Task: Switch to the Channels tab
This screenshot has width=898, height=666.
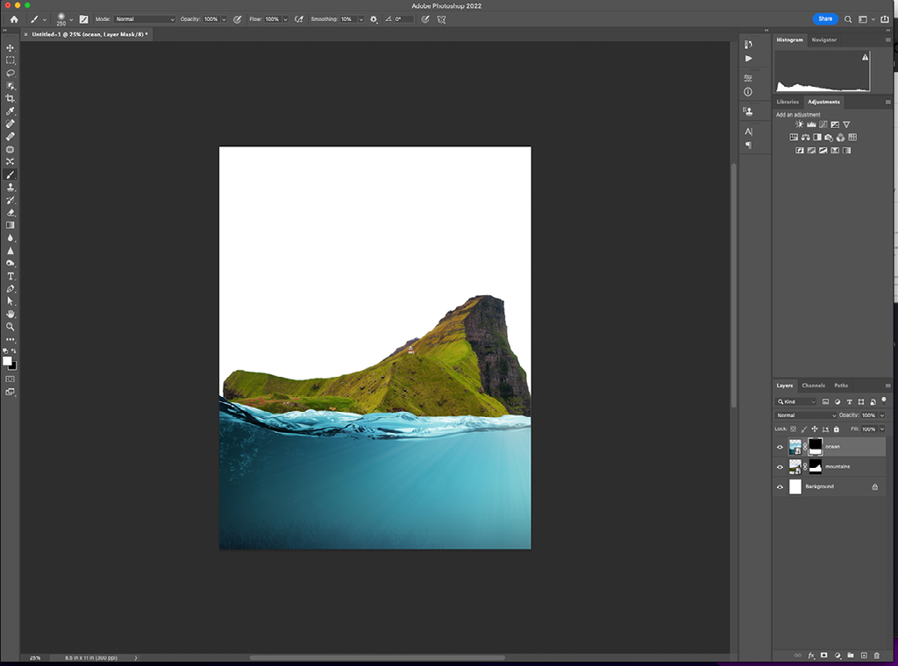Action: click(x=813, y=386)
